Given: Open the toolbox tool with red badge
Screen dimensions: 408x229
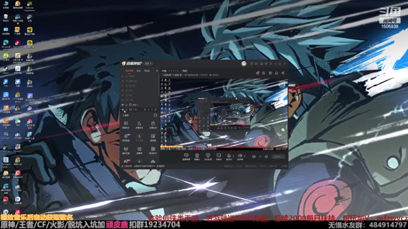Looking at the screenshot, I should click(126, 161).
